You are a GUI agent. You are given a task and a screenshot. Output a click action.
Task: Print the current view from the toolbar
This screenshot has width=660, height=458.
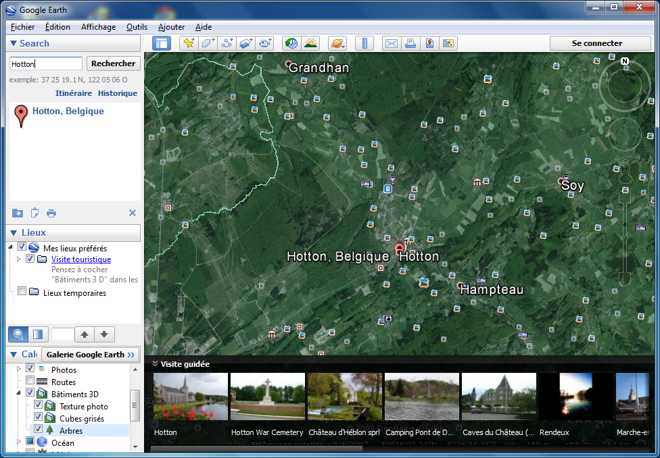pos(410,43)
